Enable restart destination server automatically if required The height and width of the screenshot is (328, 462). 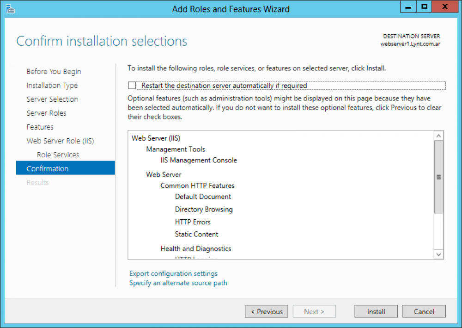(x=132, y=86)
